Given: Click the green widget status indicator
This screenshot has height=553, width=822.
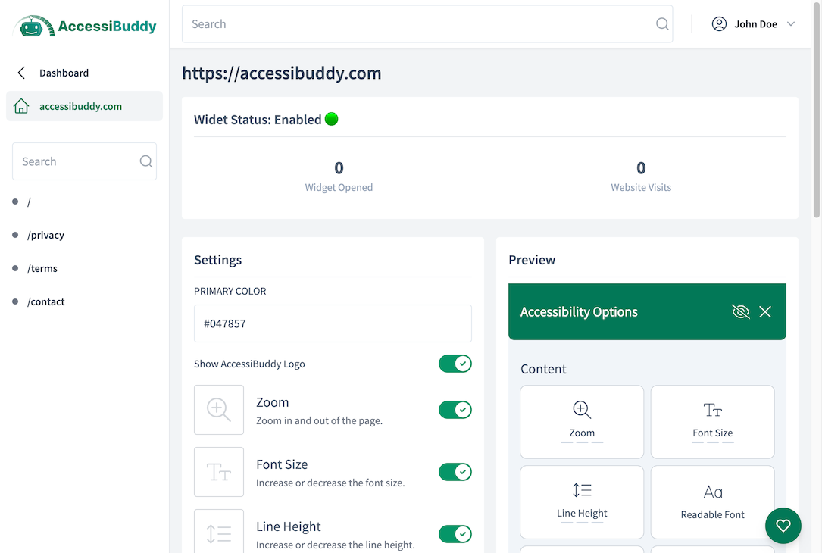Looking at the screenshot, I should [331, 119].
